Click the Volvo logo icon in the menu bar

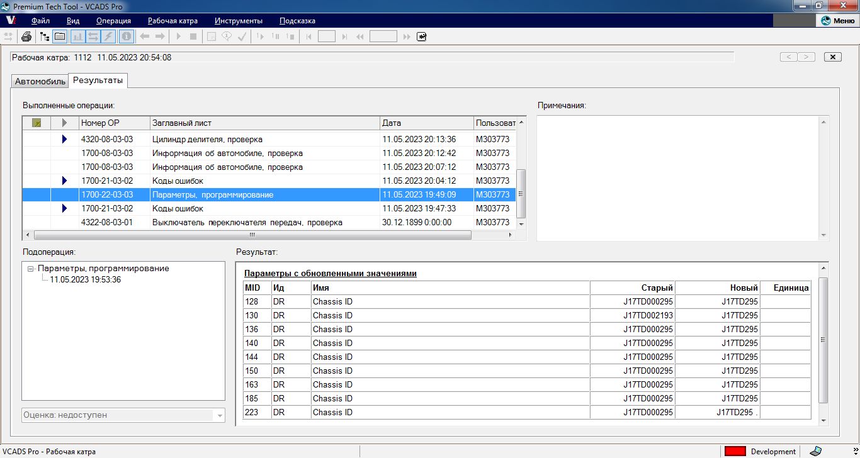[x=10, y=21]
